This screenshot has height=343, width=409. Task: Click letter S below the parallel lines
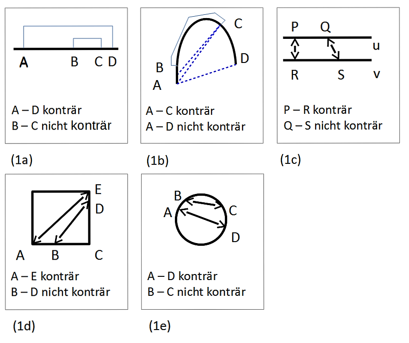pyautogui.click(x=341, y=75)
